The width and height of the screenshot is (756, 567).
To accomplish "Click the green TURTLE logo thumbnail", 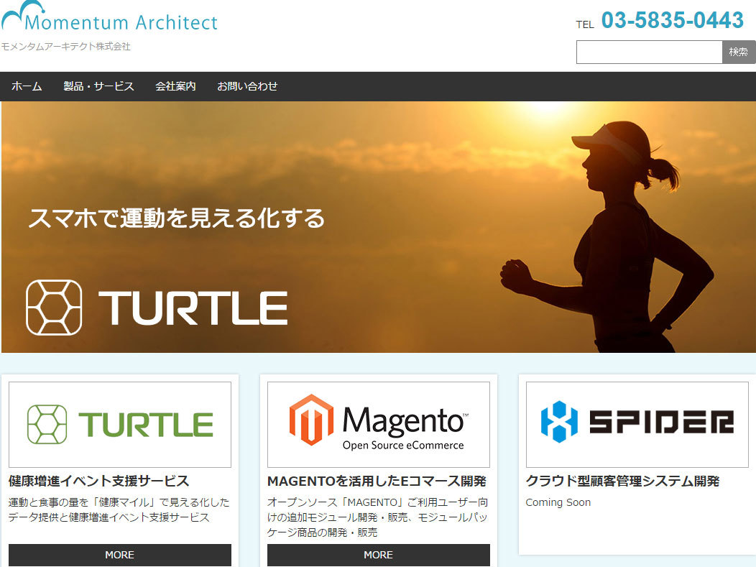I will point(120,425).
